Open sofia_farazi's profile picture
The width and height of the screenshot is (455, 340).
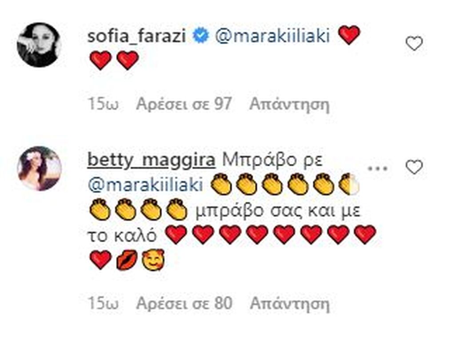(39, 44)
